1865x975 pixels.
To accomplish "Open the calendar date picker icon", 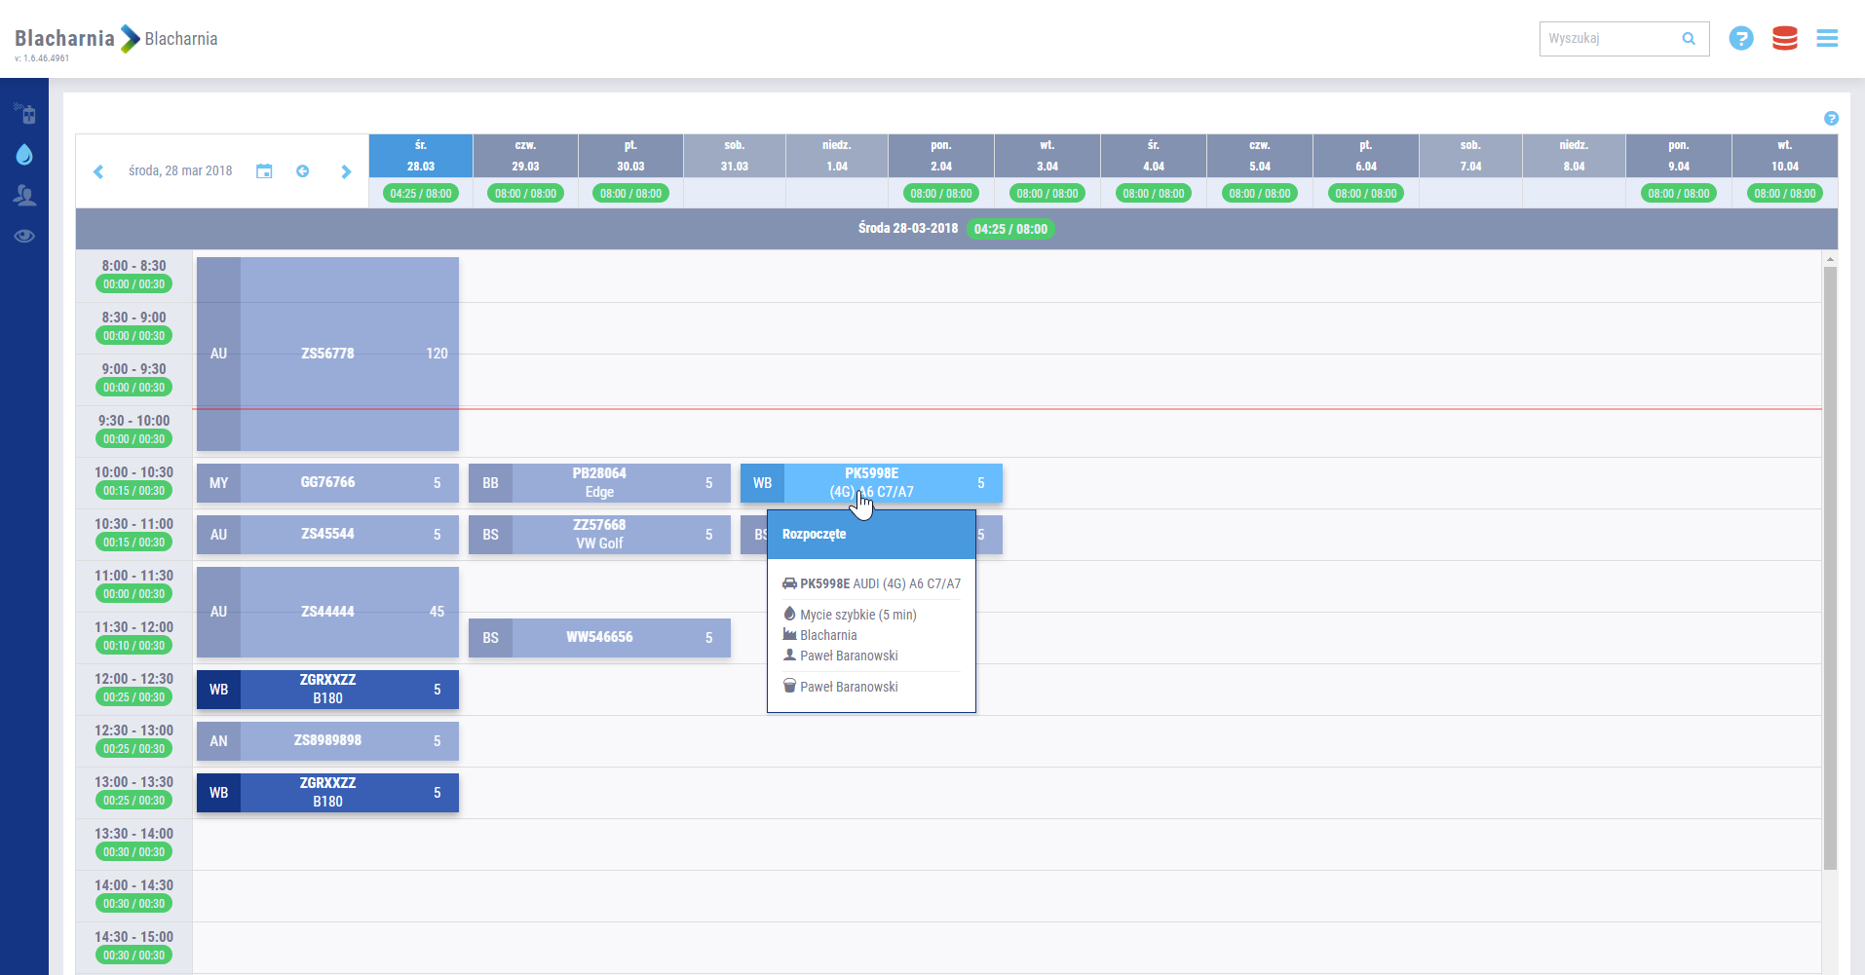I will pos(264,171).
